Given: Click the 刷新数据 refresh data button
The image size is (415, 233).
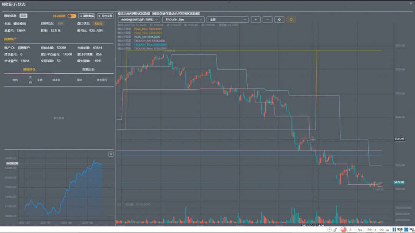Looking at the screenshot, I should coord(86,16).
